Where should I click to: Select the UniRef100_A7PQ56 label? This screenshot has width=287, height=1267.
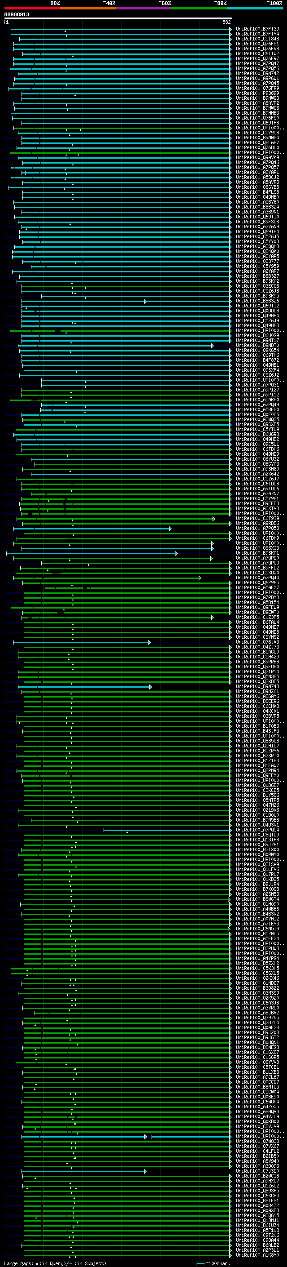pos(257,68)
